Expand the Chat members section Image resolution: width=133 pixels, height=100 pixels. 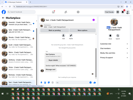pos(114,49)
